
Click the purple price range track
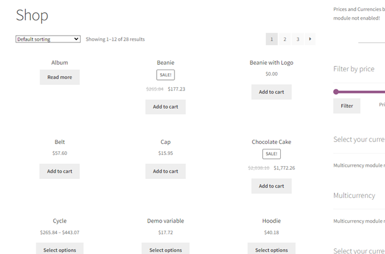362,92
